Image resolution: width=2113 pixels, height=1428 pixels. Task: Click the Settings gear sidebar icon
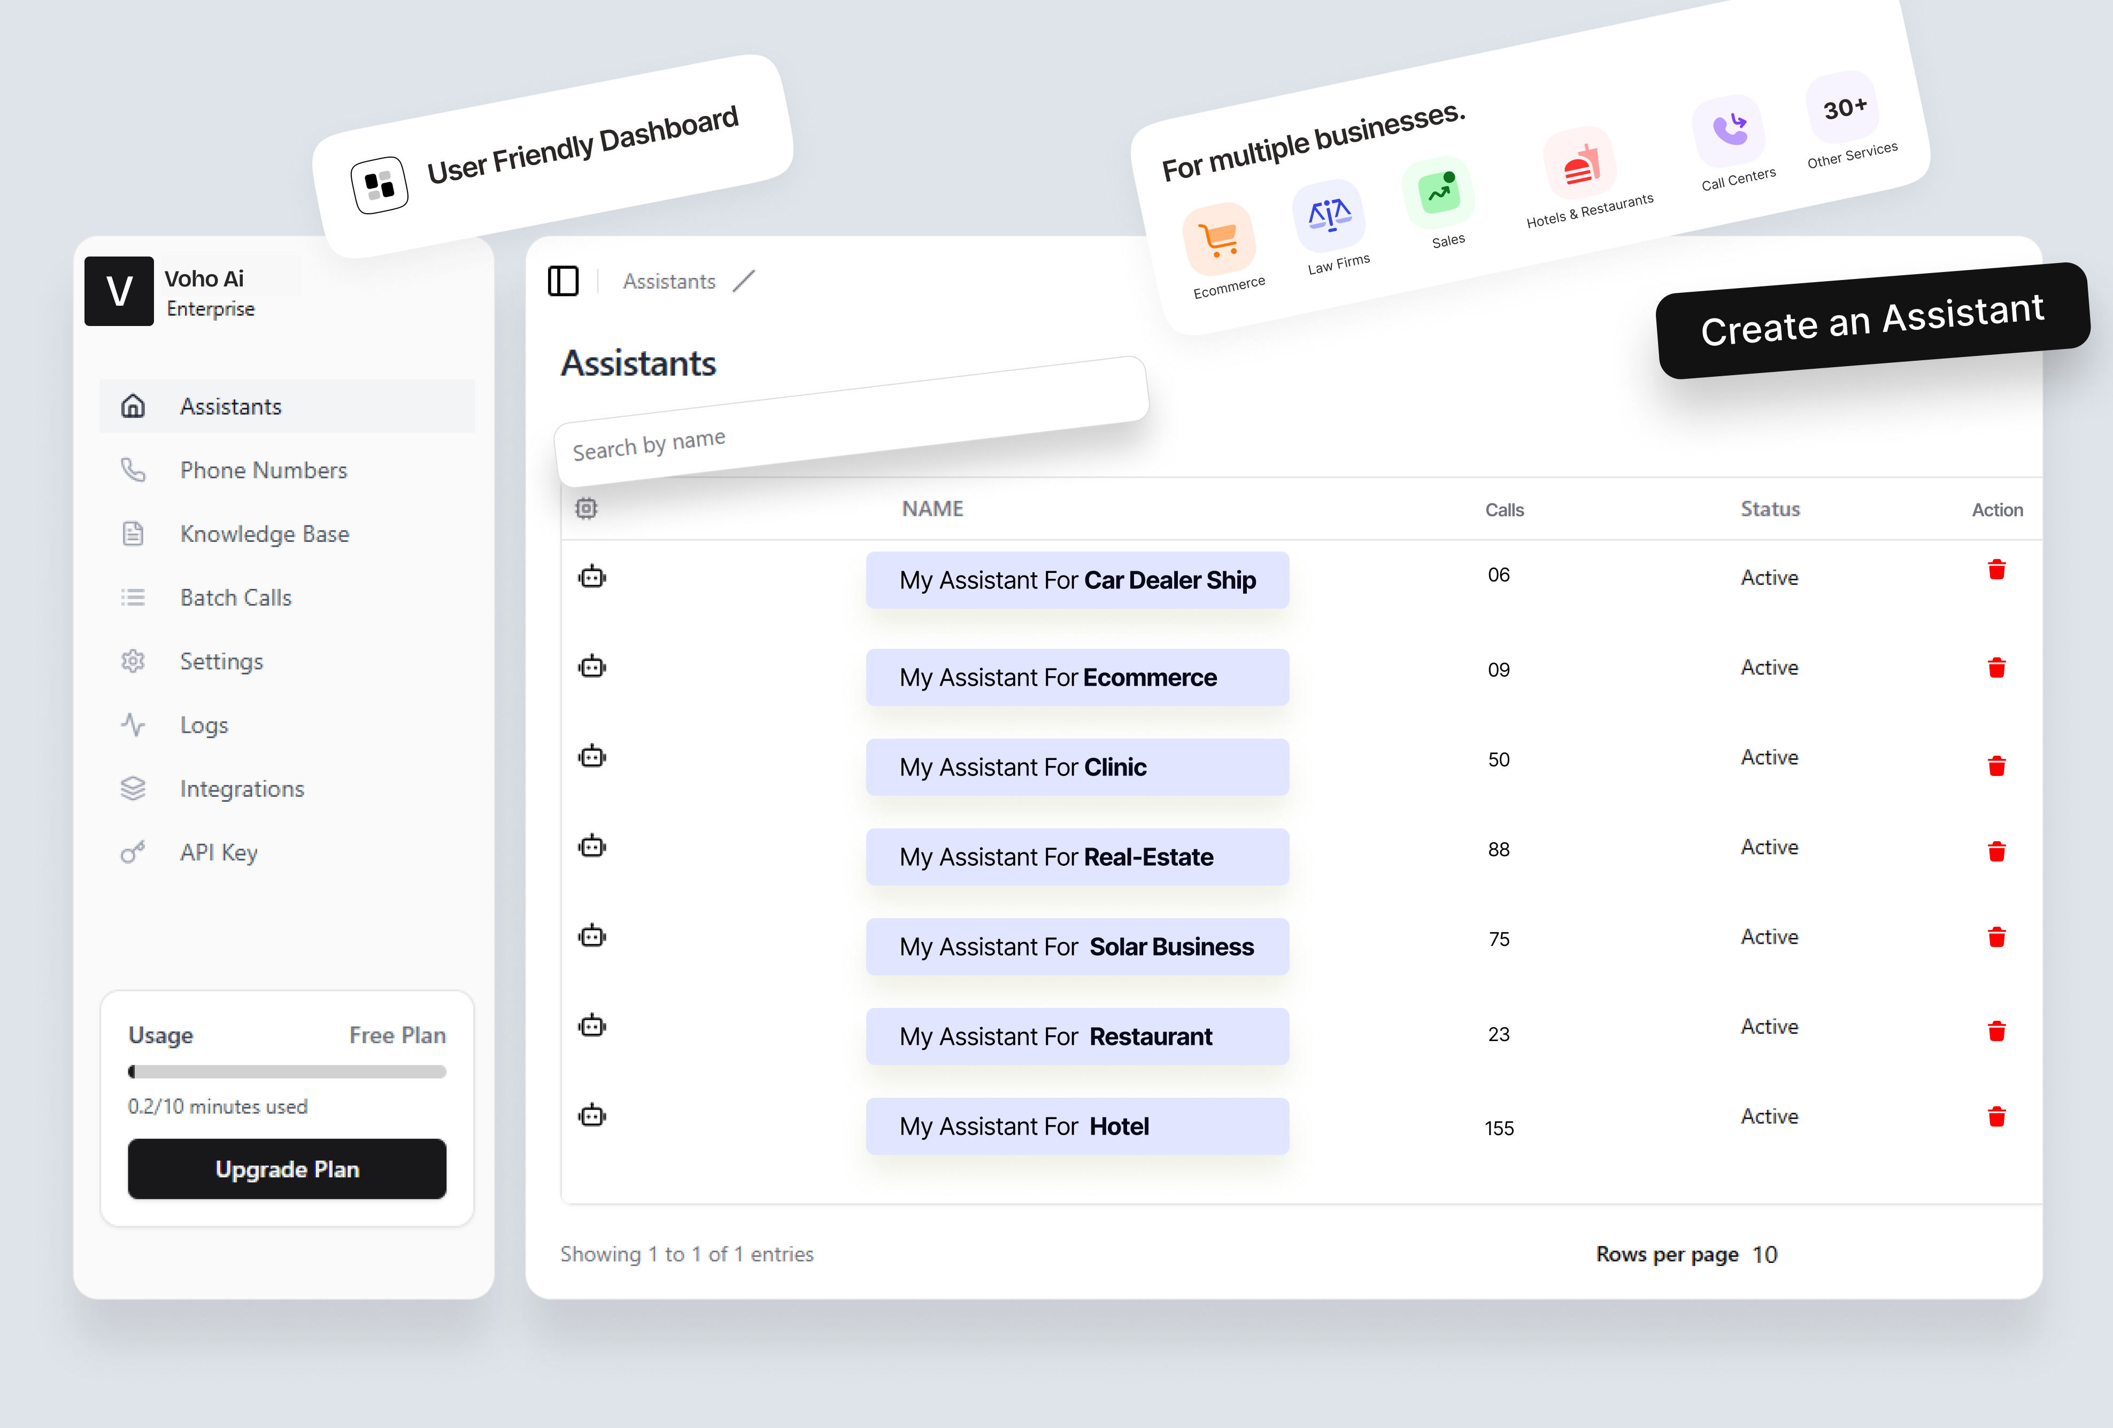(x=133, y=660)
